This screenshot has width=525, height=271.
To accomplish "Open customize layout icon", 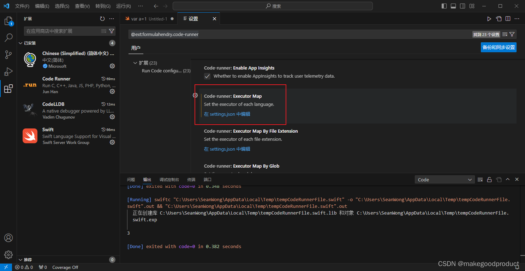I will click(472, 6).
